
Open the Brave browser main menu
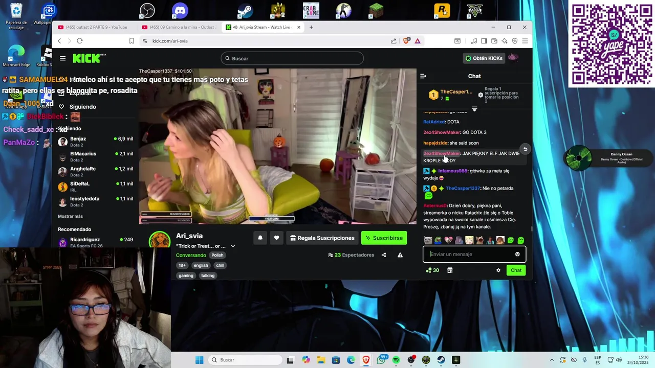click(525, 41)
